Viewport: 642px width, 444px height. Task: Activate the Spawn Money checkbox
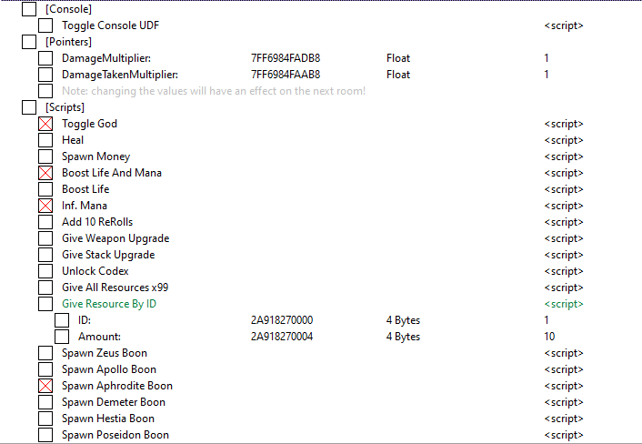pyautogui.click(x=45, y=156)
